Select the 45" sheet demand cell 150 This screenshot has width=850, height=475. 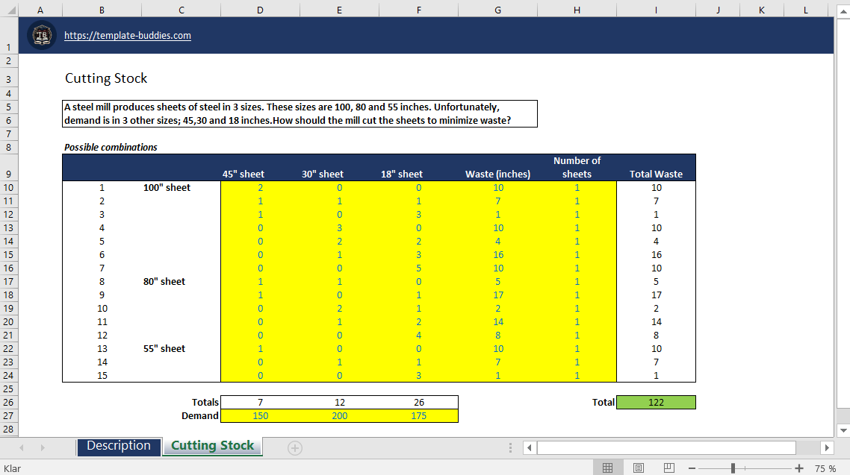pos(260,415)
